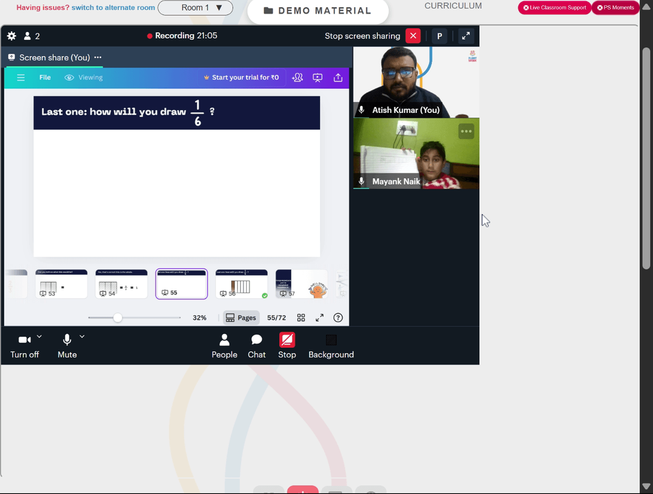Open the People panel
The width and height of the screenshot is (653, 494).
coord(225,346)
